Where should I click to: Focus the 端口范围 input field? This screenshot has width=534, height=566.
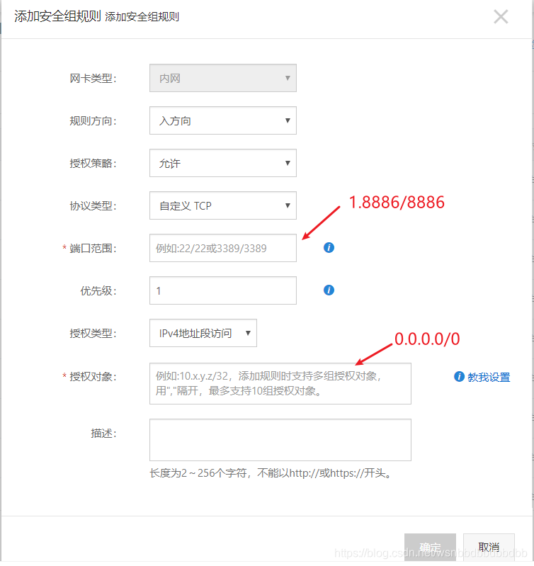click(x=223, y=248)
